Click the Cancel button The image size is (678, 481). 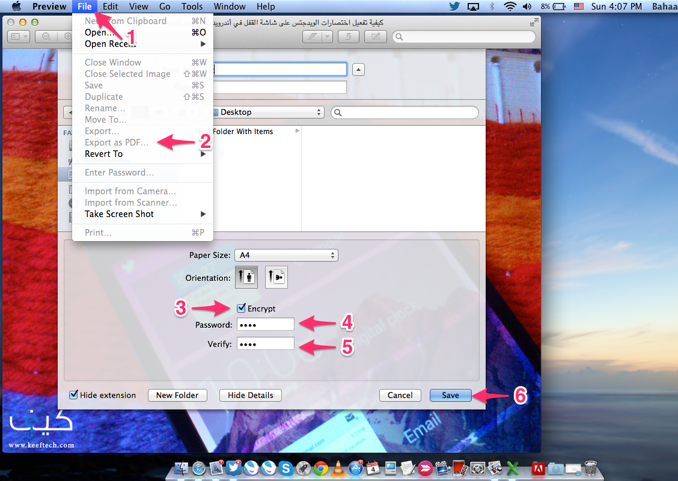coord(400,395)
